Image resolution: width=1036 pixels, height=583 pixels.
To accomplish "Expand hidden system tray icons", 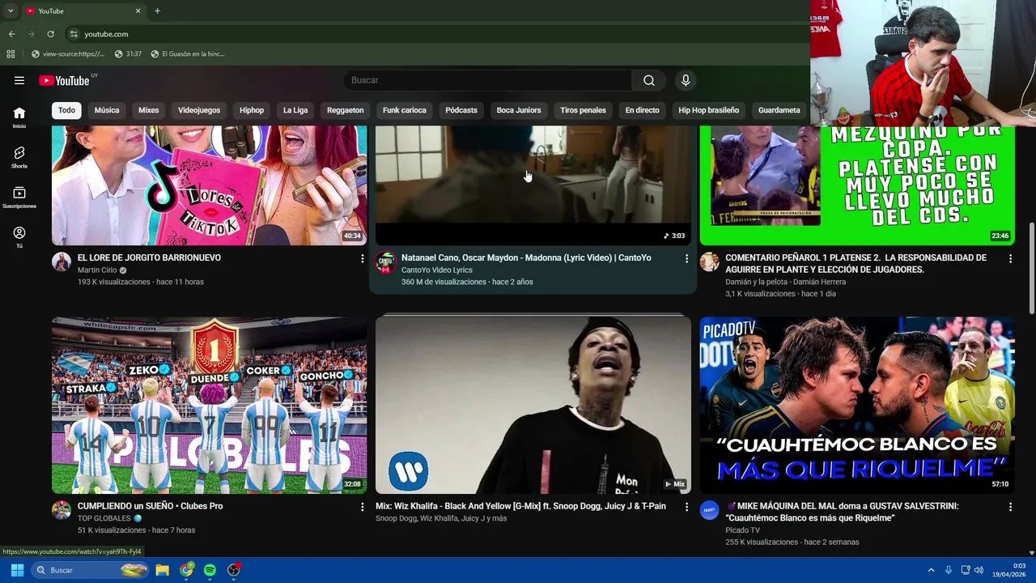I will coord(931,570).
